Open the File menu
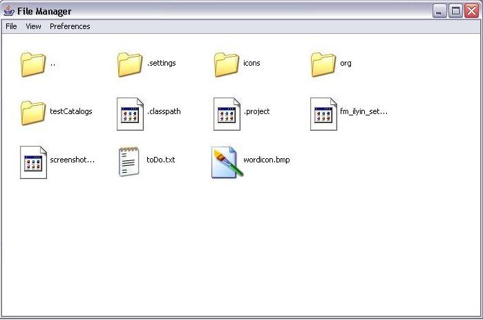This screenshot has width=483, height=320. coord(11,26)
